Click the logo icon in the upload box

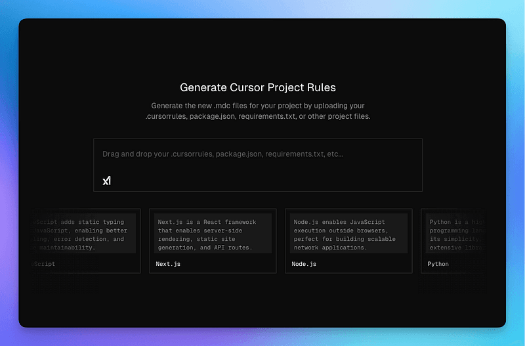[106, 181]
